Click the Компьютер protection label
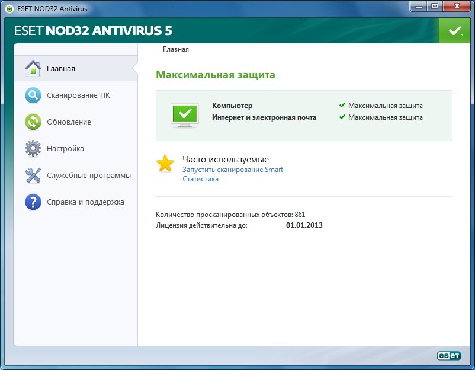Screen dimensions: 475x370 [232, 106]
